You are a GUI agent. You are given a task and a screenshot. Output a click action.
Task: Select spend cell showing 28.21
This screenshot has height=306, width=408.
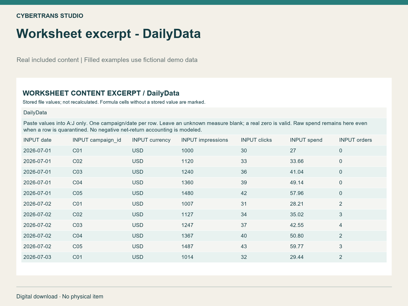coord(297,204)
